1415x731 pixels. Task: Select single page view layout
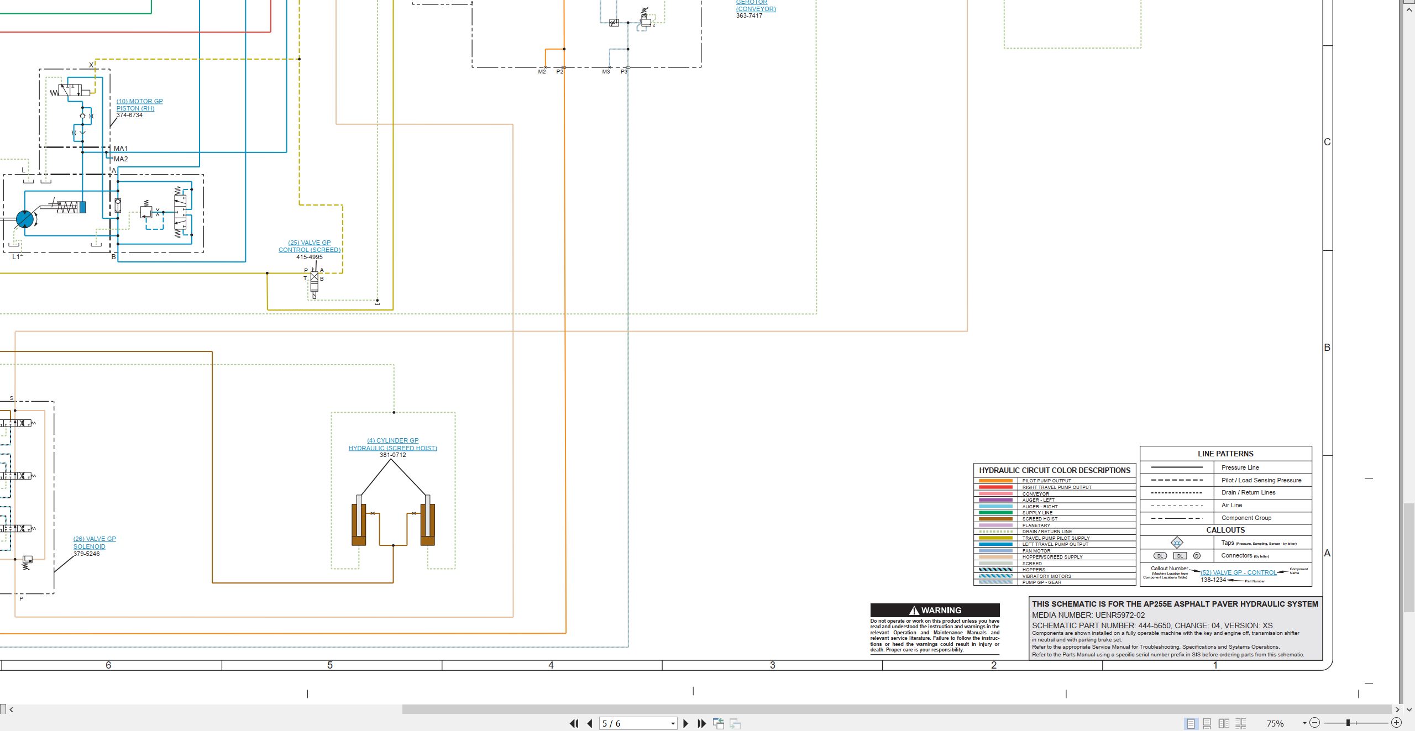pyautogui.click(x=1191, y=723)
